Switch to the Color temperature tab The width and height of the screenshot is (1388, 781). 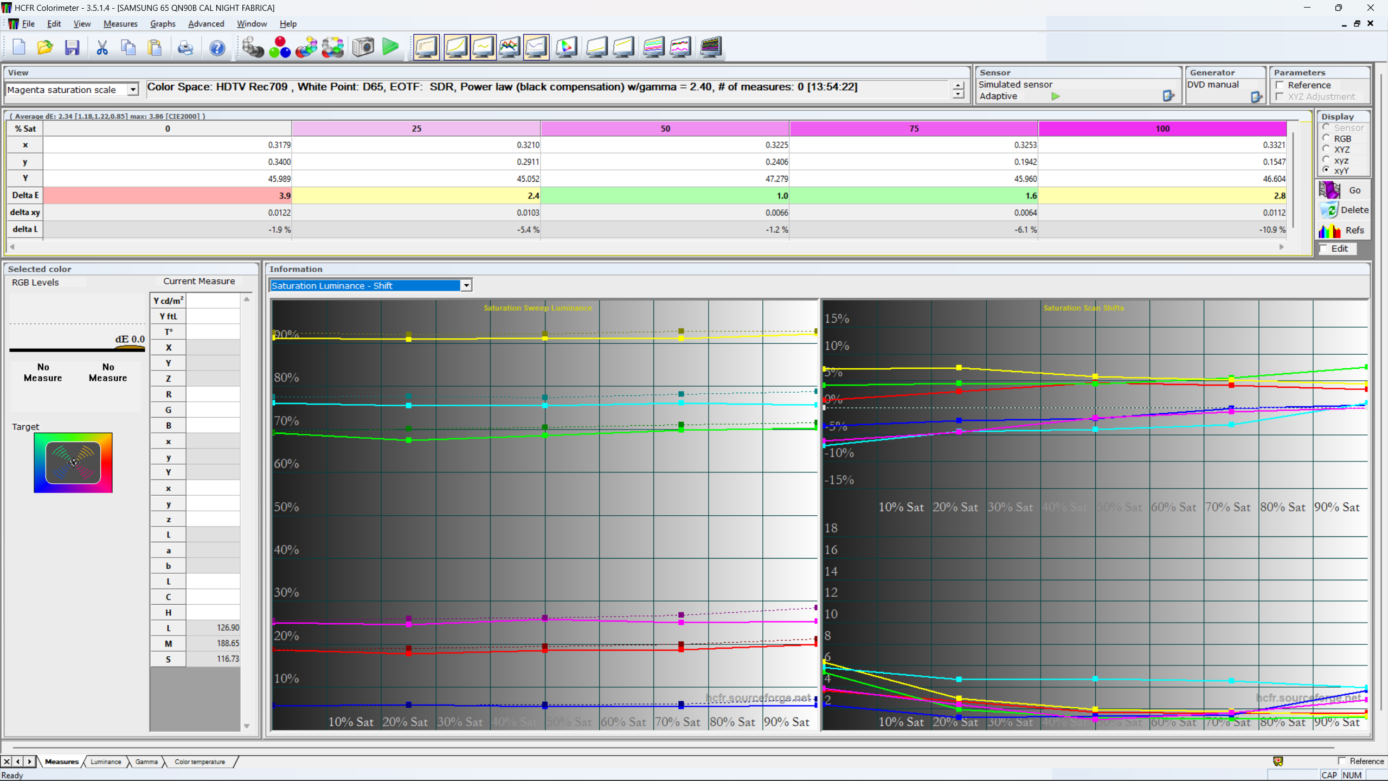[200, 761]
